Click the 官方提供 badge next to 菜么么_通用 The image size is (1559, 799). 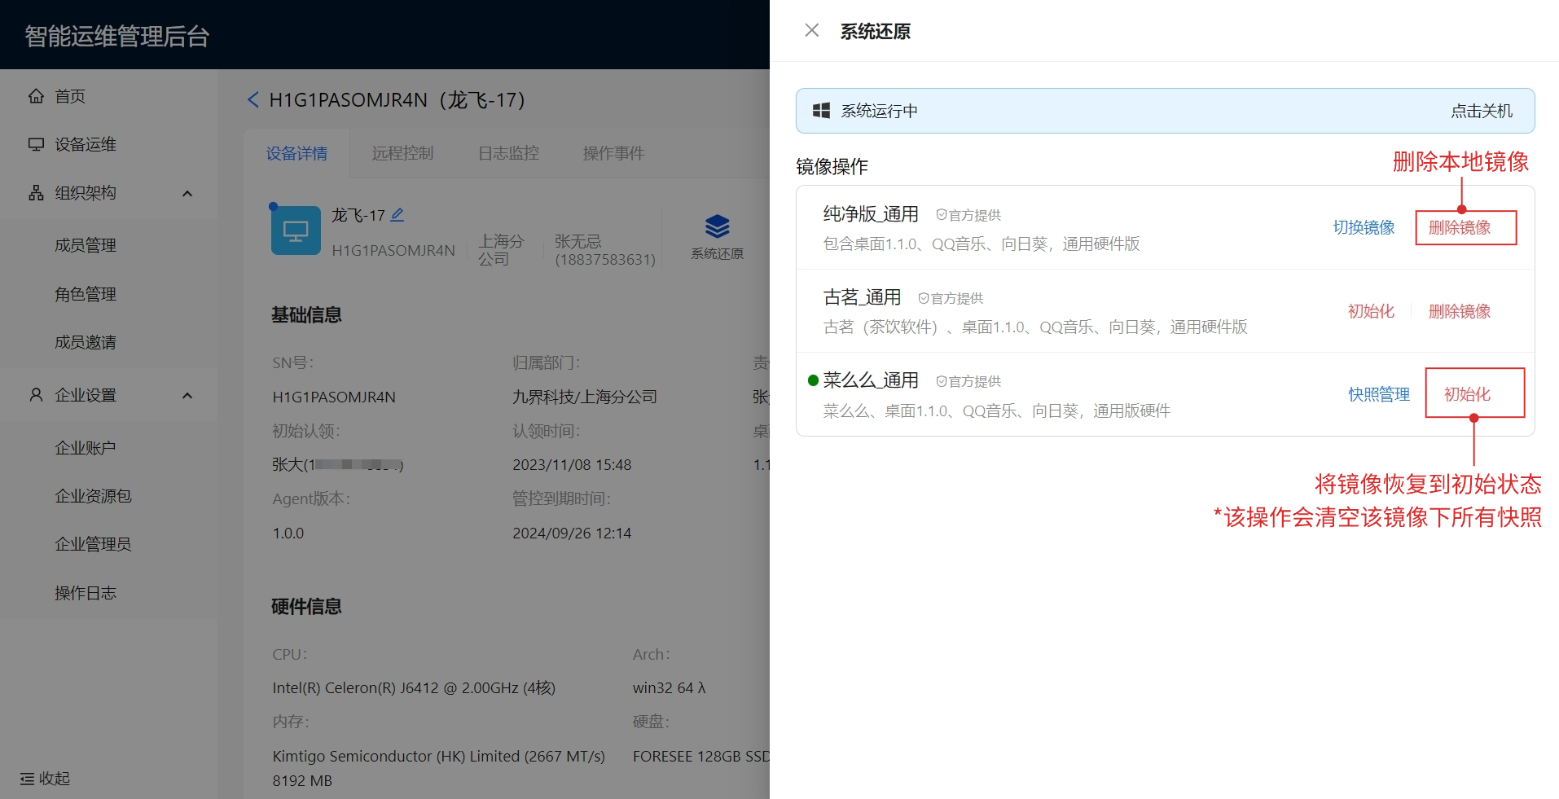[x=968, y=381]
